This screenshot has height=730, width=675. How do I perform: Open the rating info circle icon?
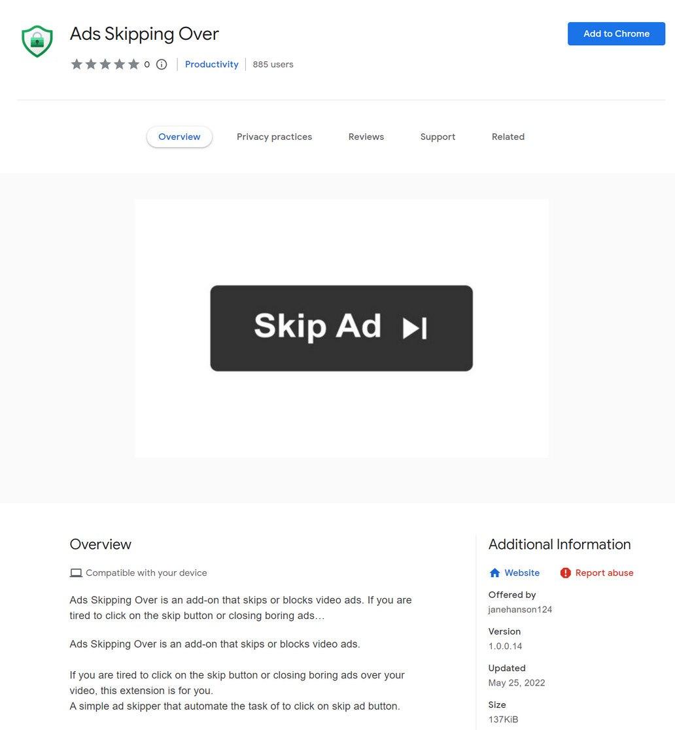tap(162, 65)
